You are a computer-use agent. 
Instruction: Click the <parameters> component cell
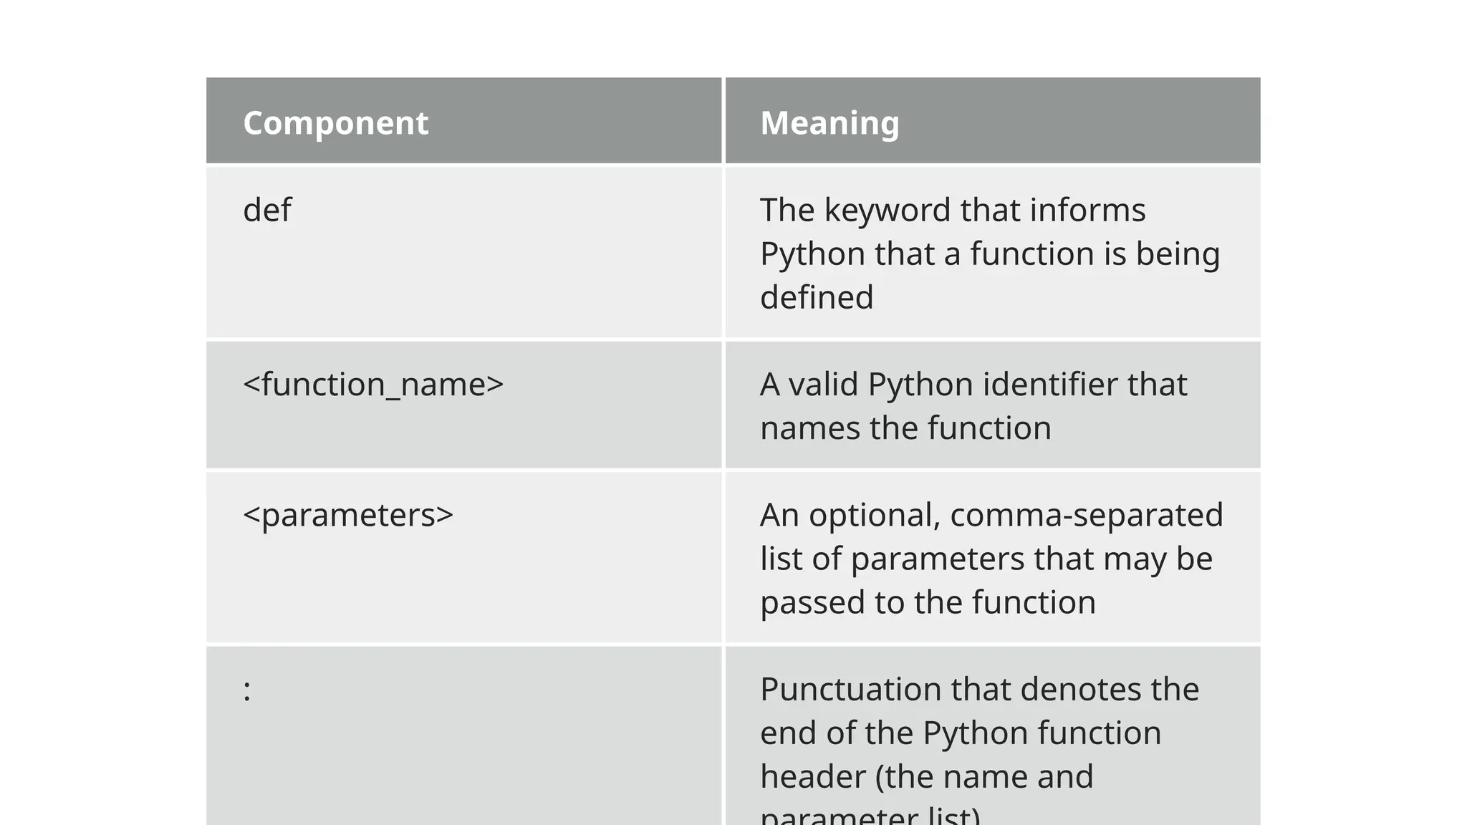click(348, 516)
